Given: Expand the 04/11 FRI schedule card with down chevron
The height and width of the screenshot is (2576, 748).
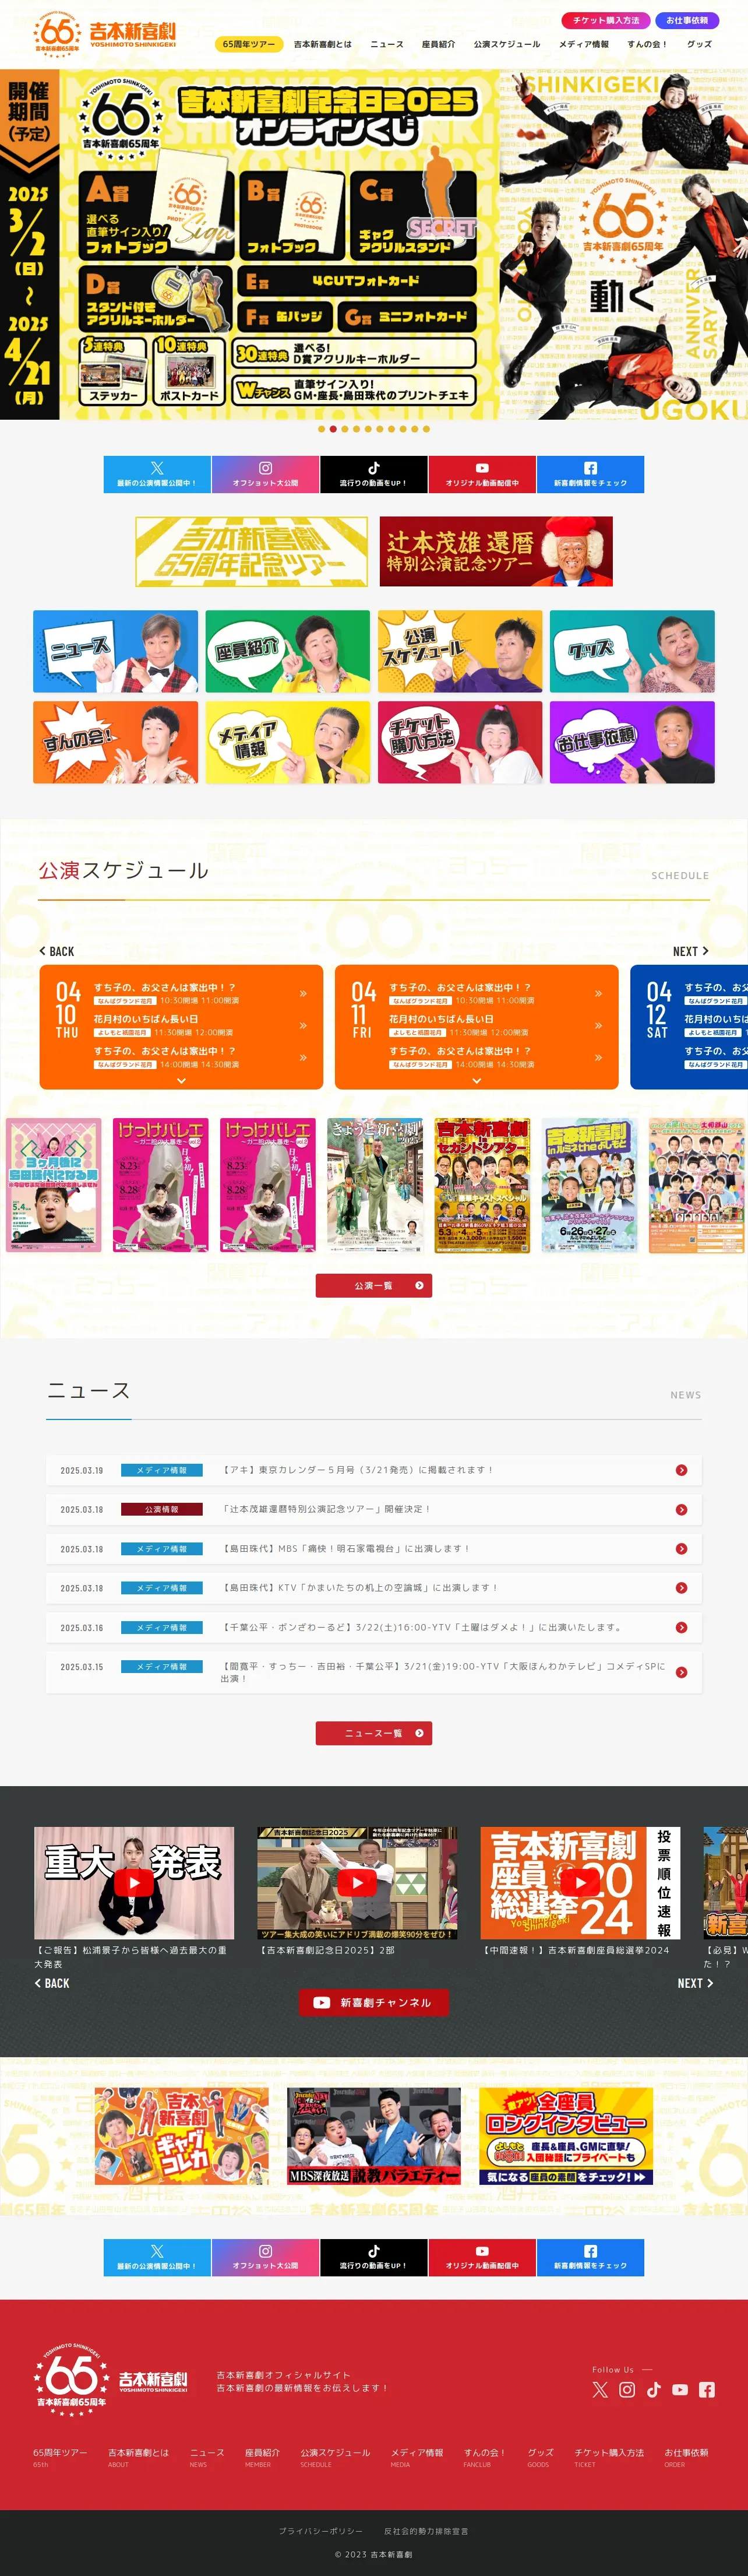Looking at the screenshot, I should (476, 1080).
